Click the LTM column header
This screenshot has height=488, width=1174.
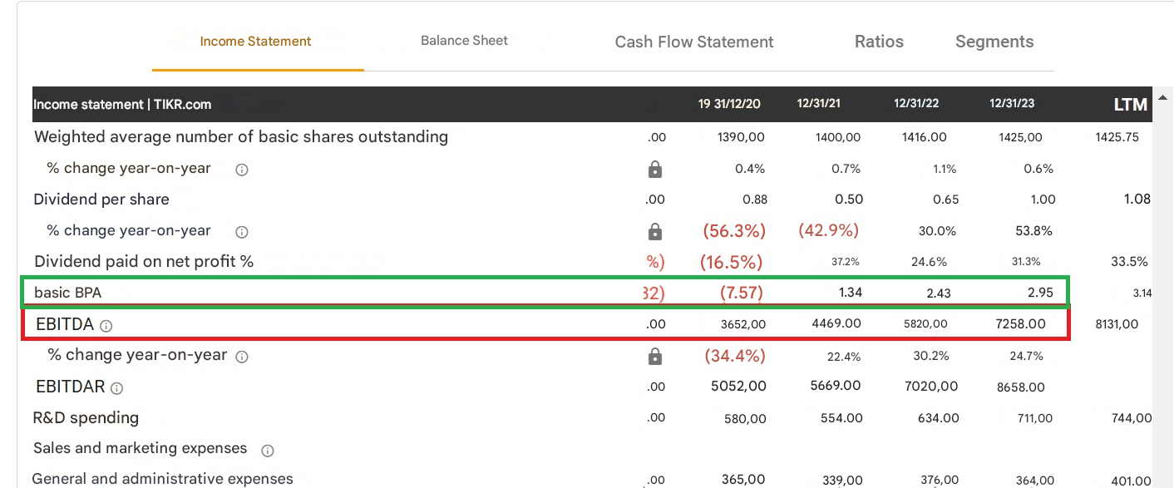(1130, 105)
